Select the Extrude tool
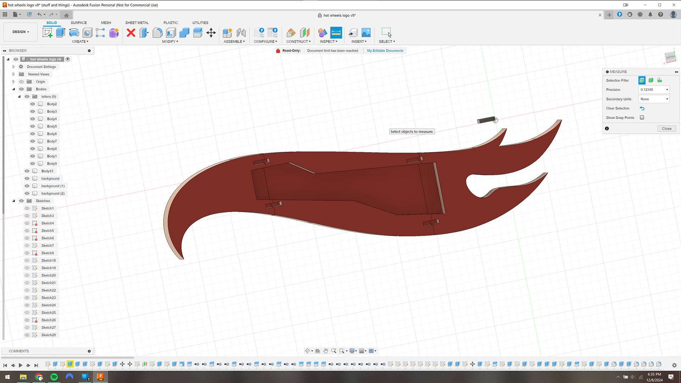Screen dimensions: 681x383 click(61, 33)
